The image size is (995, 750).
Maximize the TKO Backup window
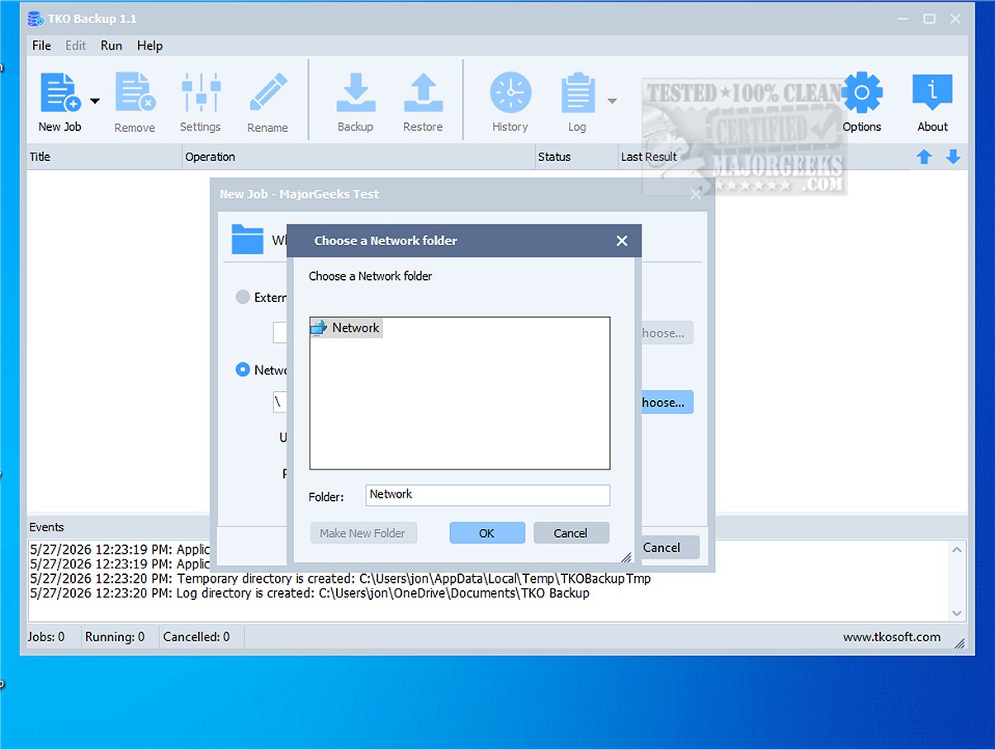tap(929, 18)
